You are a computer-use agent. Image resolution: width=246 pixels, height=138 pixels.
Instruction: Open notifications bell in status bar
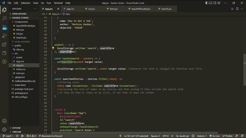coord(242,136)
